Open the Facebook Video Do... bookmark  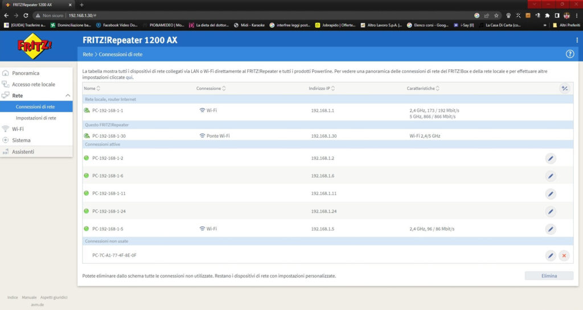116,25
